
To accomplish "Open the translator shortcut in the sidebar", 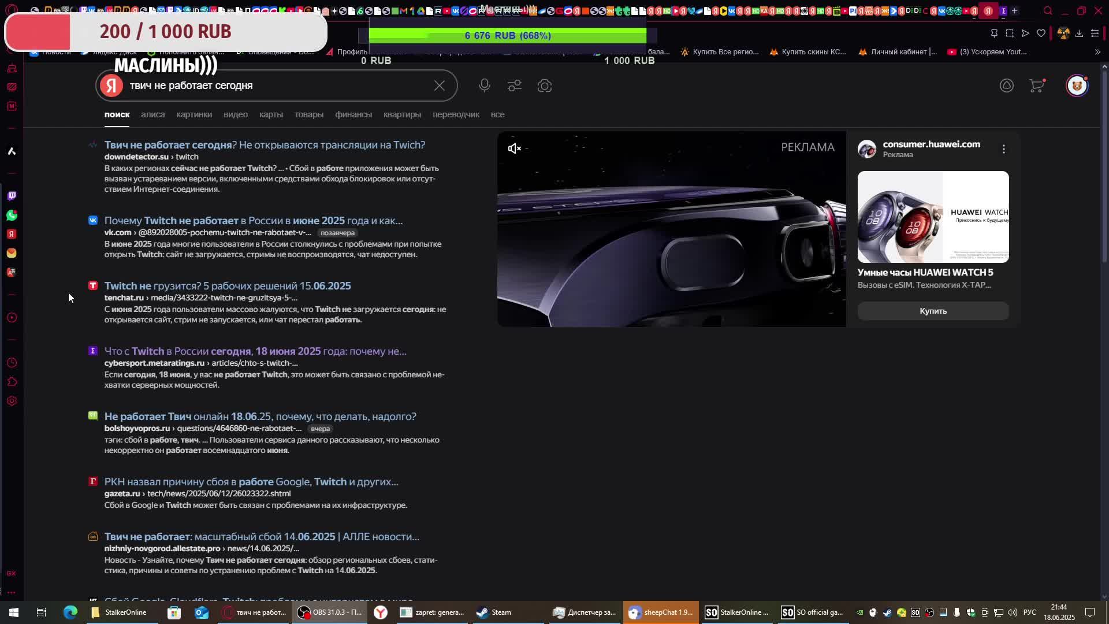I will click(x=12, y=272).
